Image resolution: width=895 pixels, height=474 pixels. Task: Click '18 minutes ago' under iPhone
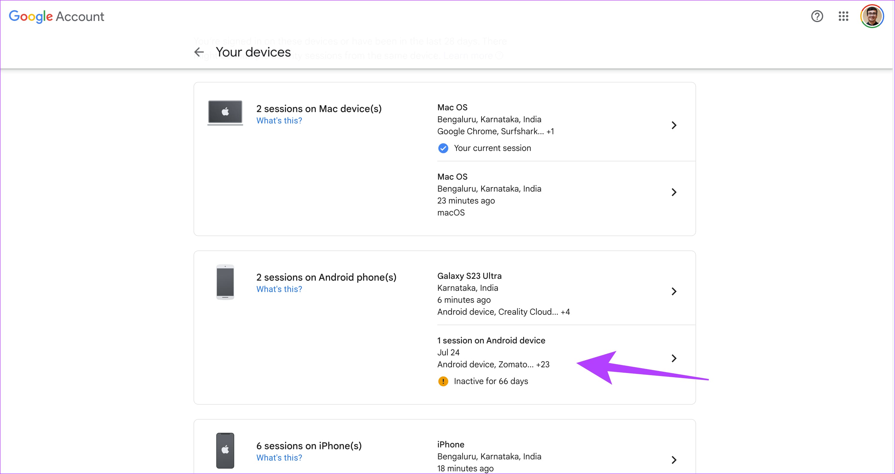coord(465,468)
